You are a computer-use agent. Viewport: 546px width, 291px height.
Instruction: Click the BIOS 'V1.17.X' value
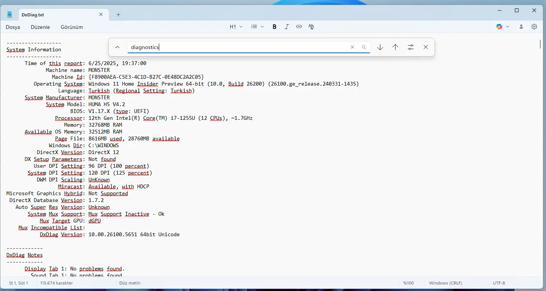point(99,111)
